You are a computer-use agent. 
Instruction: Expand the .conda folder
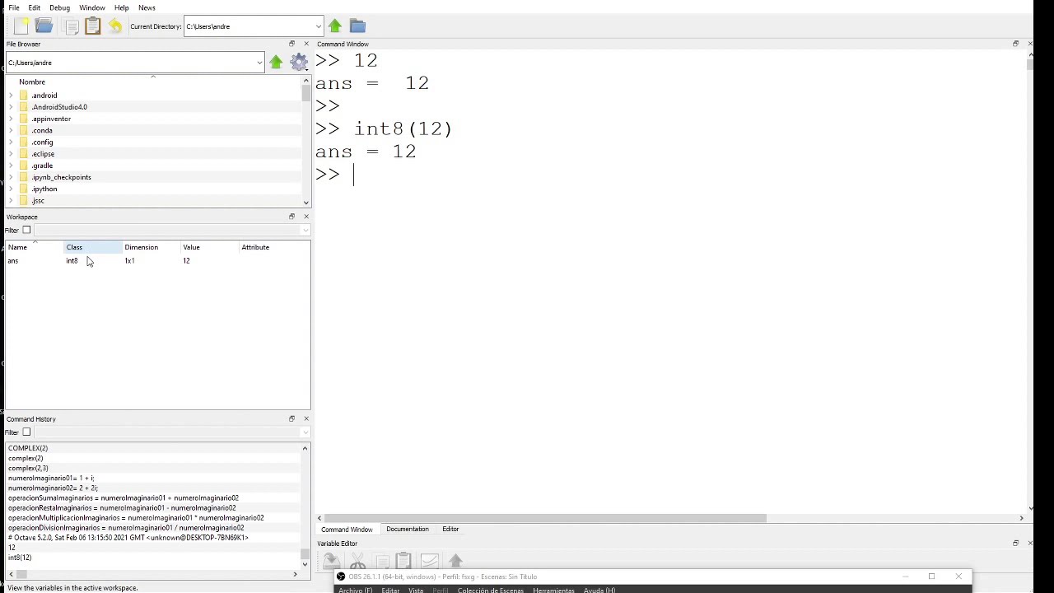point(11,130)
